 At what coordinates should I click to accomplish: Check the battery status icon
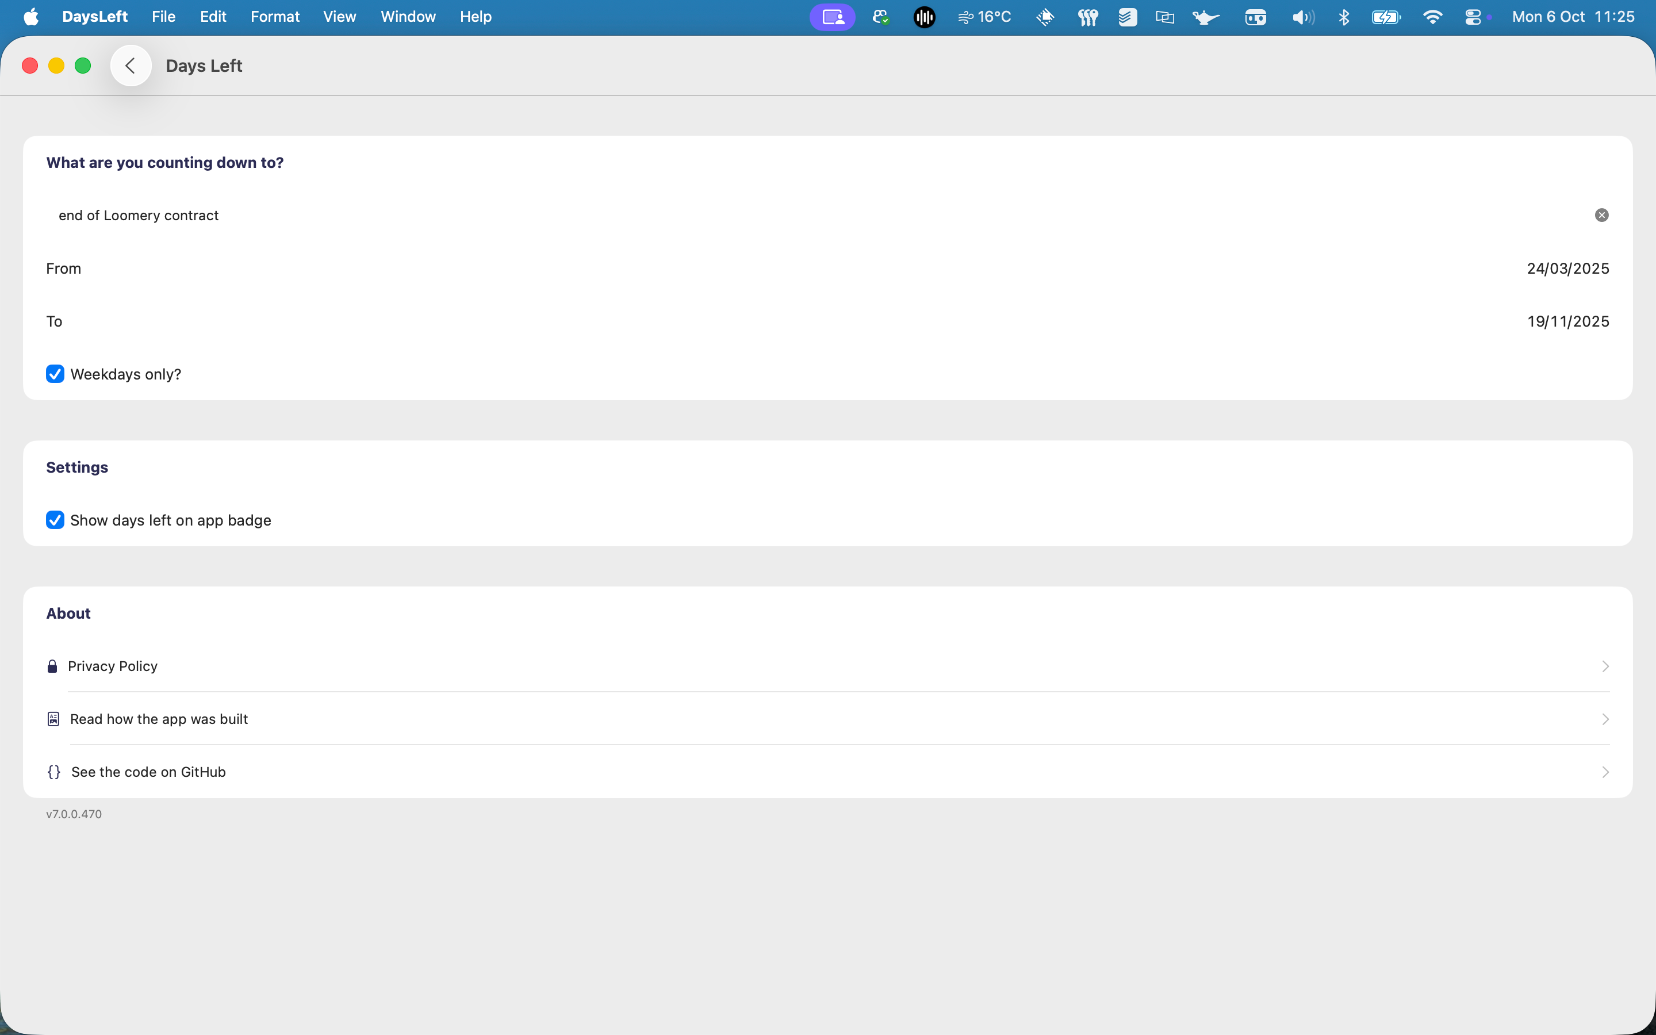1386,17
